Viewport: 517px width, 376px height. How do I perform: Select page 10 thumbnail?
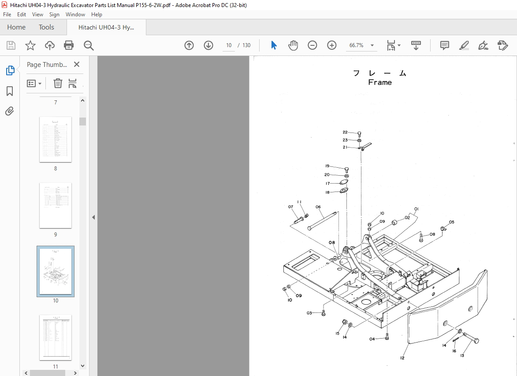click(56, 271)
